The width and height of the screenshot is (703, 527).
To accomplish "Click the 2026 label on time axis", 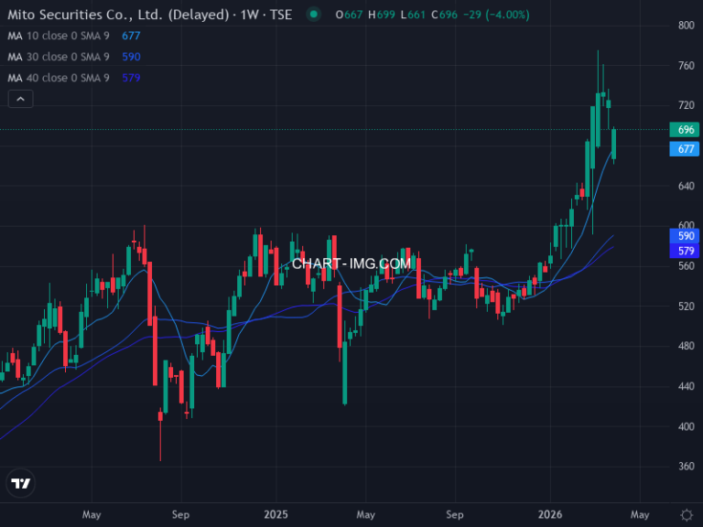I will [550, 514].
